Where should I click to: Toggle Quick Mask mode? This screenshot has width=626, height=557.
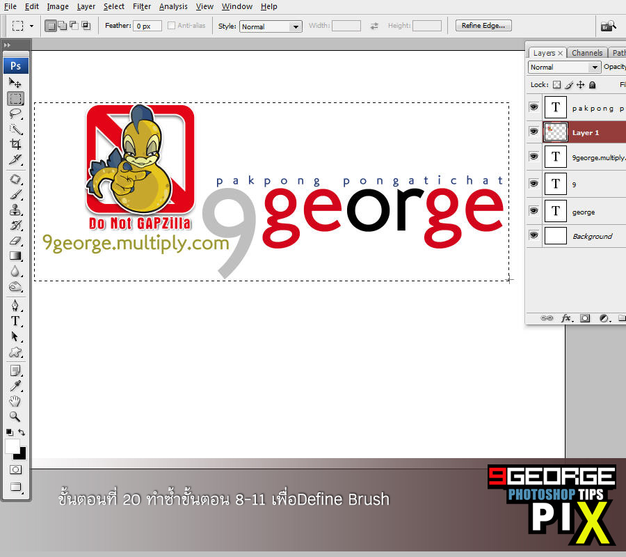click(x=15, y=469)
